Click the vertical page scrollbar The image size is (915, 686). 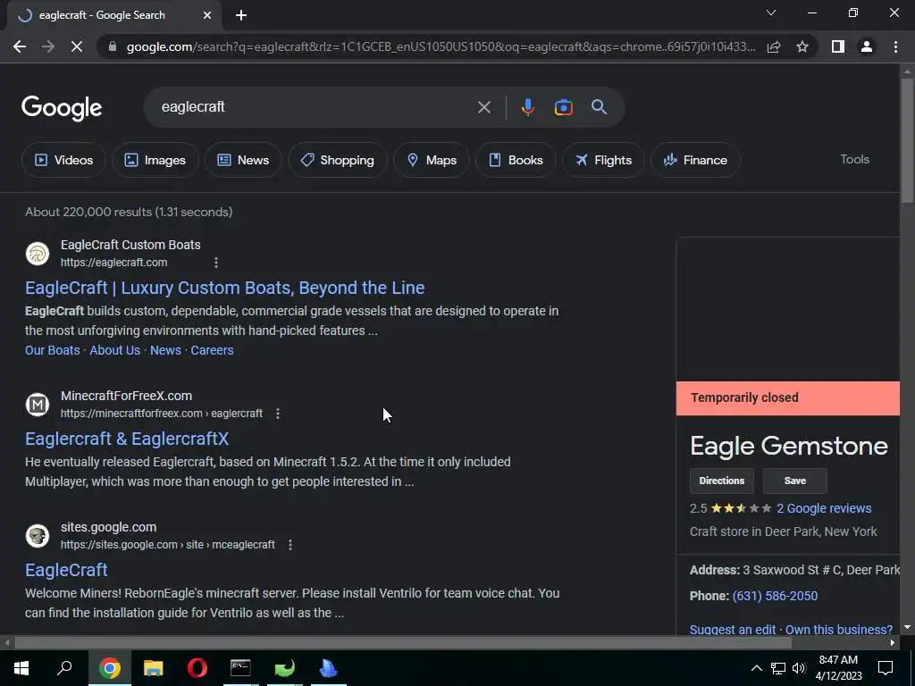907,140
